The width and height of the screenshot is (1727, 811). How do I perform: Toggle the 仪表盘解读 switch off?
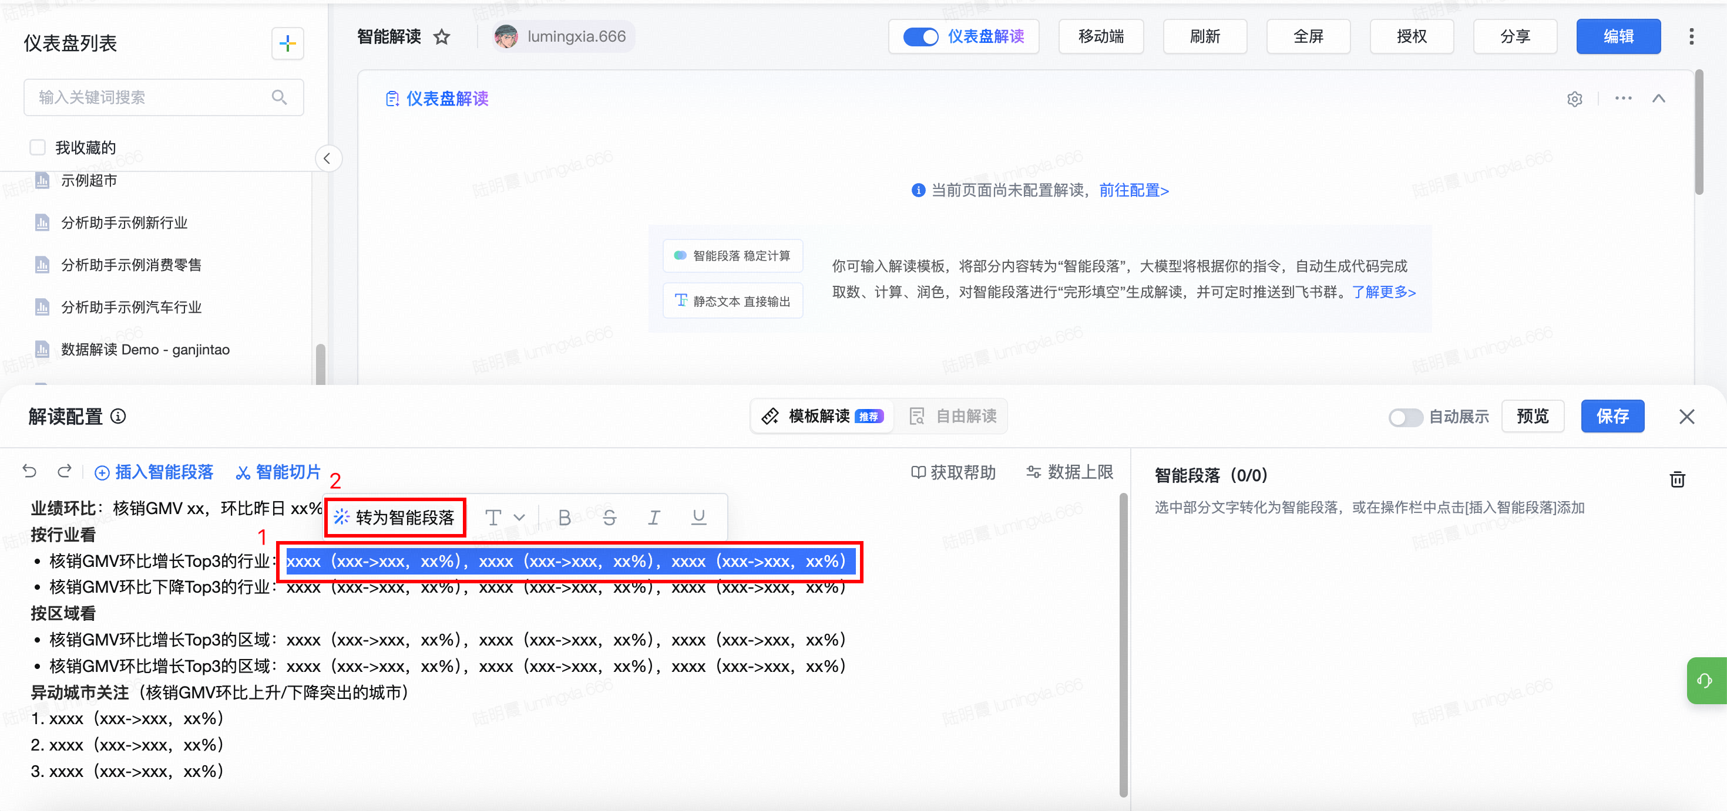(x=920, y=37)
